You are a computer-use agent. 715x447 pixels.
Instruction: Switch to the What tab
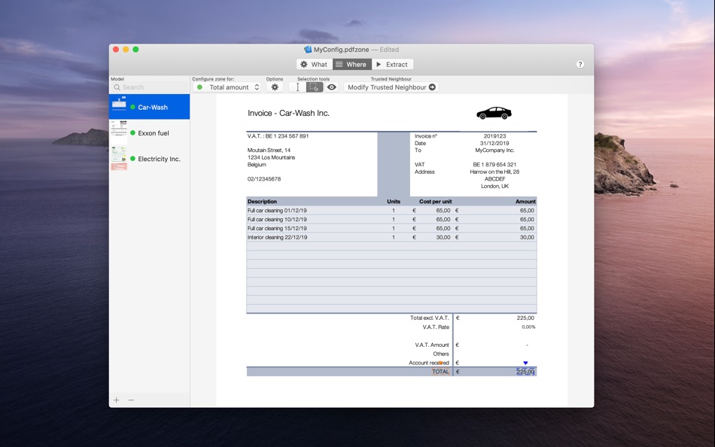[x=314, y=65]
